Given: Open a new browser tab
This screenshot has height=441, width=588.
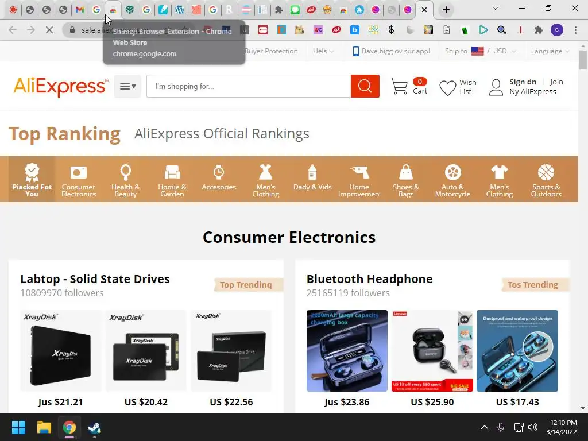Looking at the screenshot, I should click(x=446, y=10).
